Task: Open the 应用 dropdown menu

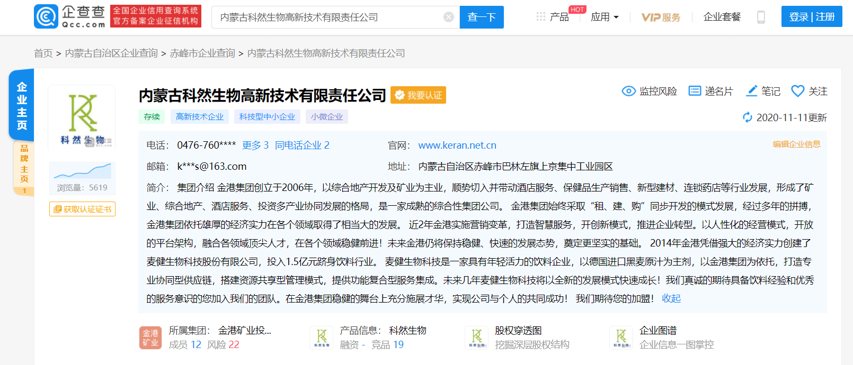Action: (x=605, y=17)
